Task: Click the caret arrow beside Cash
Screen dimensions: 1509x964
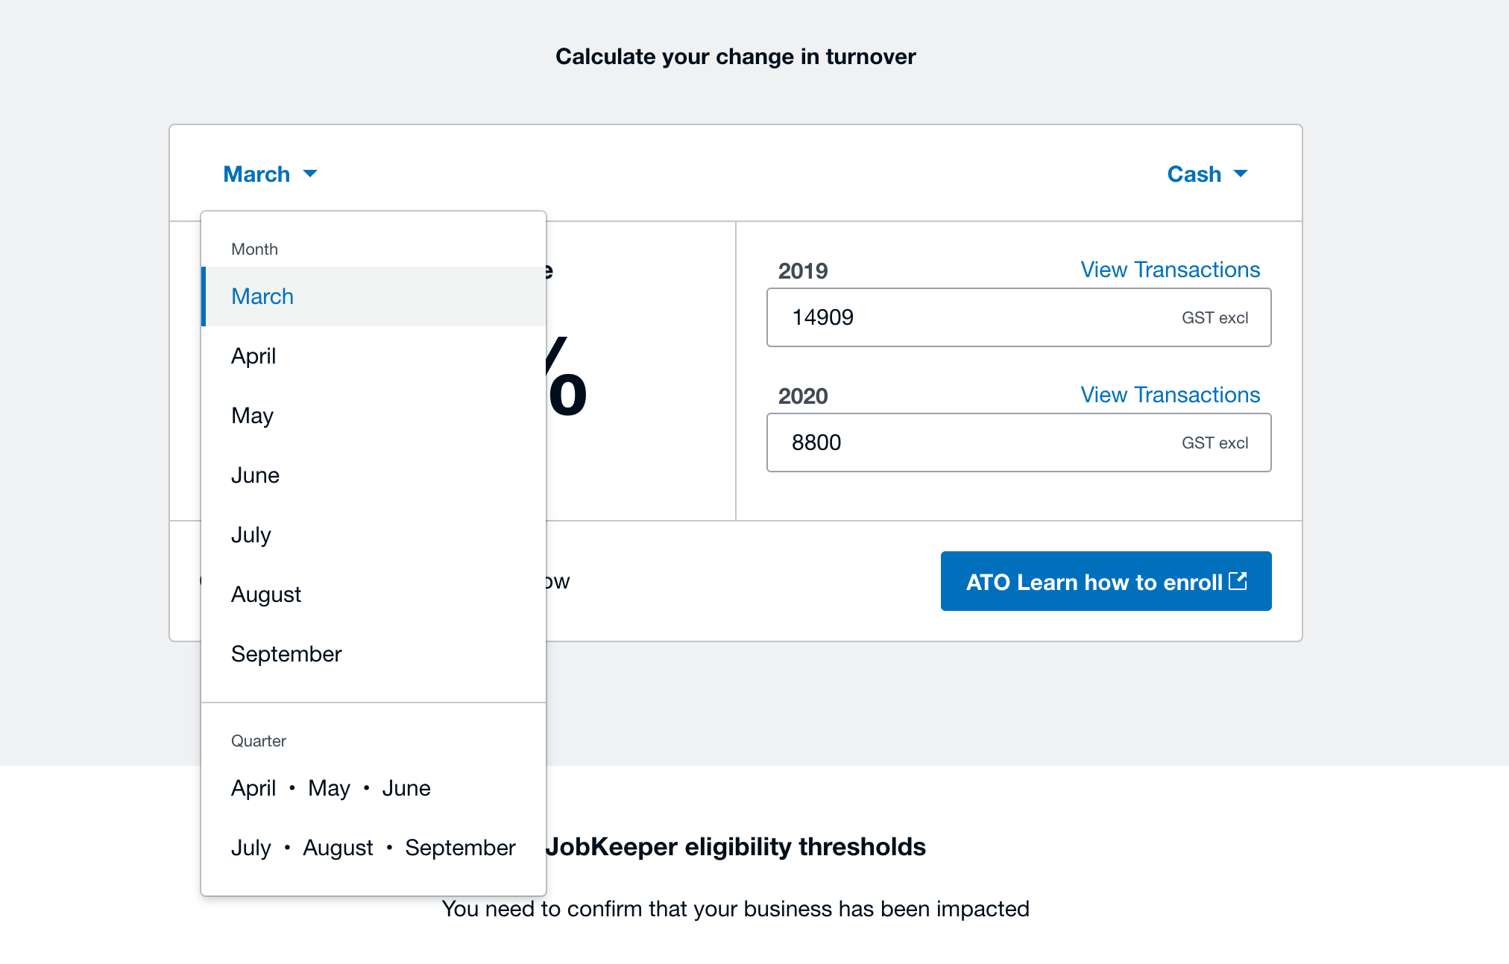Action: click(x=1241, y=174)
